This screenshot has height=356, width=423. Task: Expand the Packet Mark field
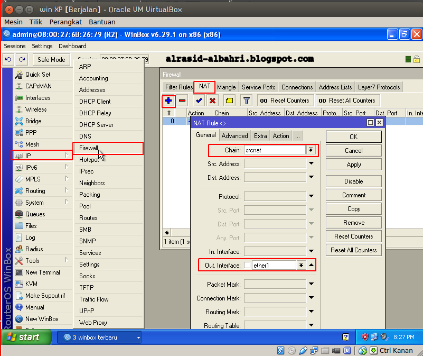[x=312, y=284]
